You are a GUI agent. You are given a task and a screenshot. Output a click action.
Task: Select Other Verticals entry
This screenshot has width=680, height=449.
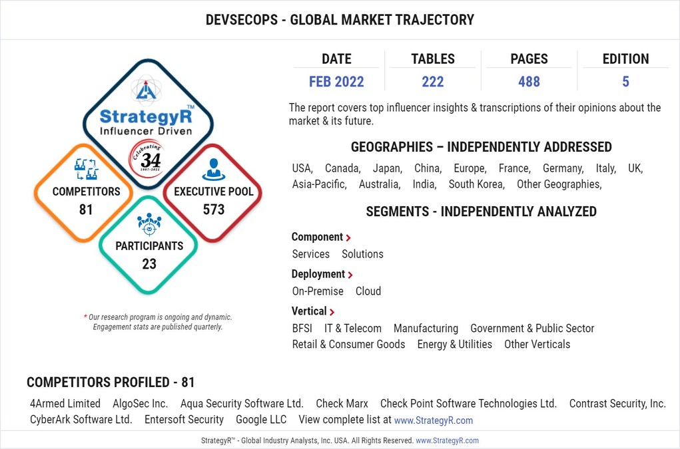tap(537, 345)
